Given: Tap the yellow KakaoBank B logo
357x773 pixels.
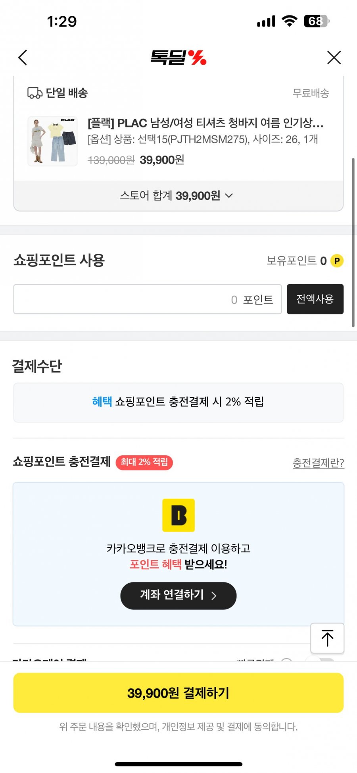Looking at the screenshot, I should (x=178, y=515).
